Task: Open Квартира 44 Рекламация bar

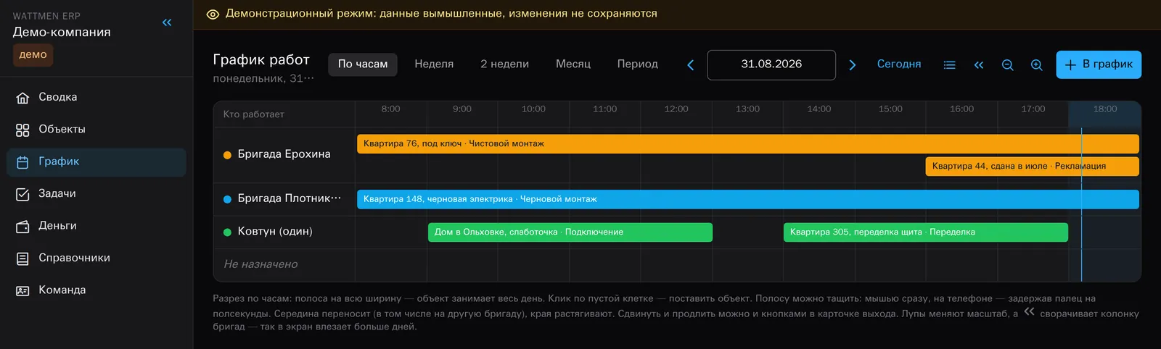Action: [x=1032, y=166]
